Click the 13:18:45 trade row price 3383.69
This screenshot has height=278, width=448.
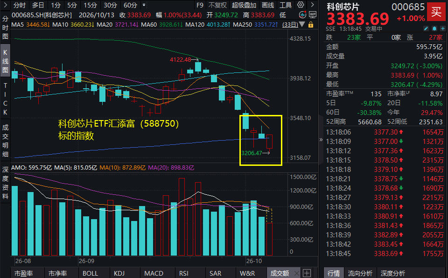(x=386, y=254)
